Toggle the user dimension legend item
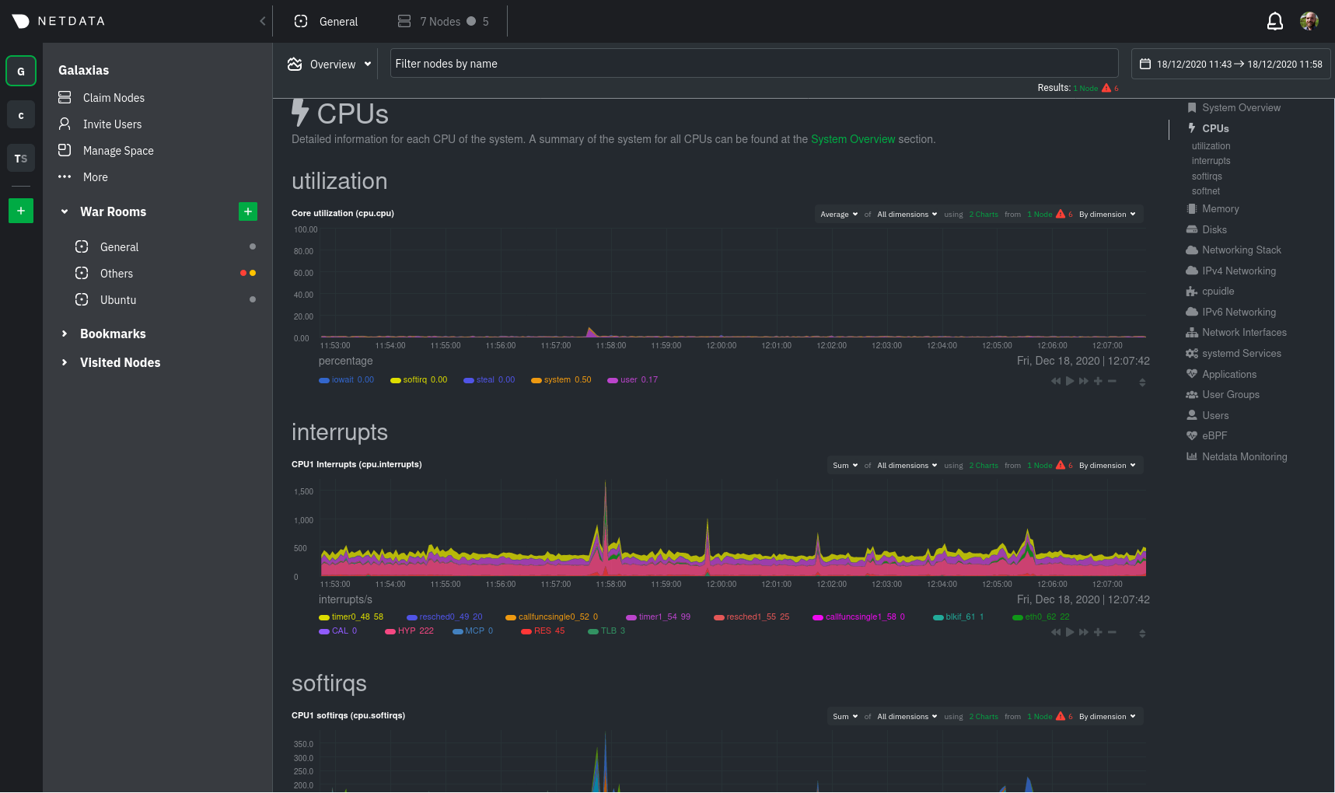 (x=633, y=380)
